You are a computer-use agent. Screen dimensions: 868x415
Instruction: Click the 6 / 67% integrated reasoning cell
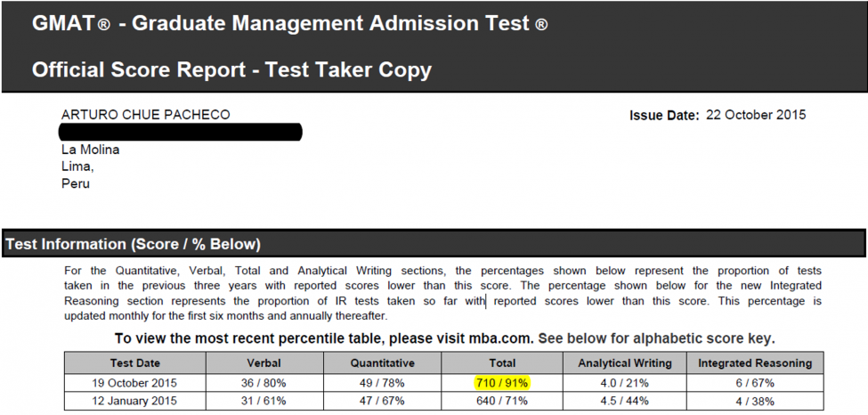[x=755, y=382]
